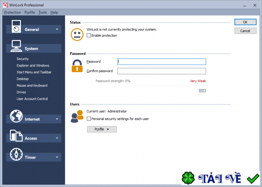Open the Tools menu
The width and height of the screenshot is (262, 187).
click(43, 12)
